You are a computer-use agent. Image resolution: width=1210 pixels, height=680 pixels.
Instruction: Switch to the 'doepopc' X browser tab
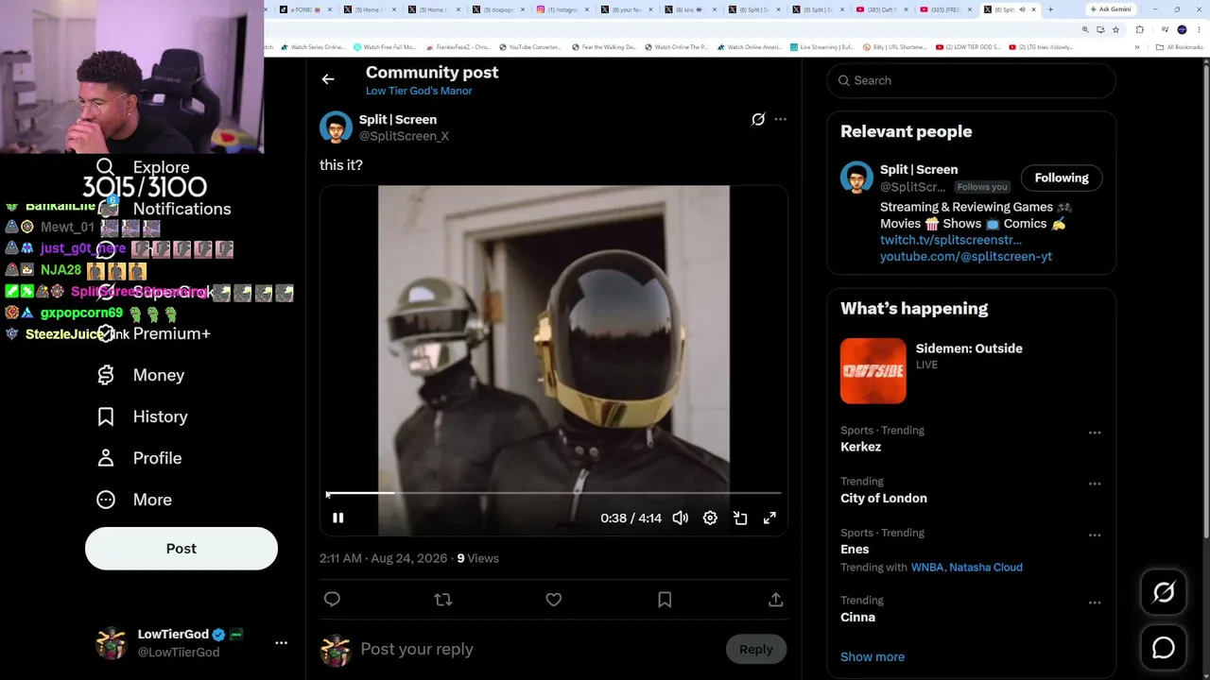tap(498, 9)
